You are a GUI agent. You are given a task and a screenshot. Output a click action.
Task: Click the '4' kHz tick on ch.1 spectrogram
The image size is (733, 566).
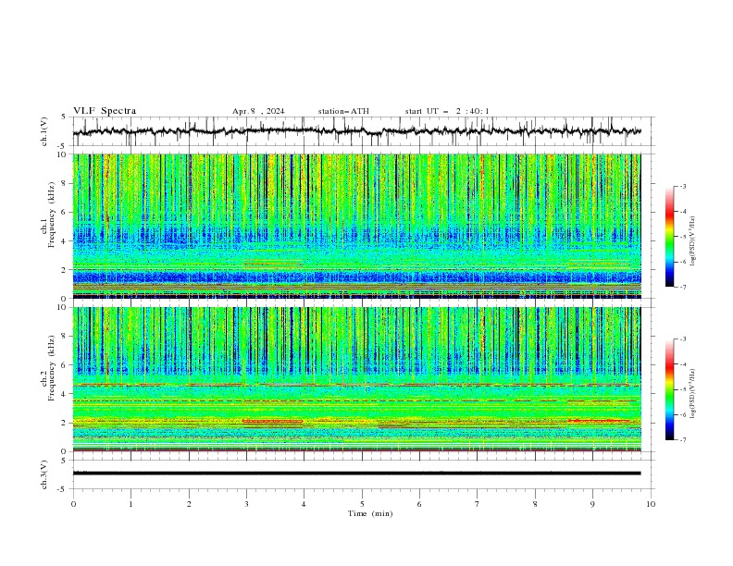(66, 241)
